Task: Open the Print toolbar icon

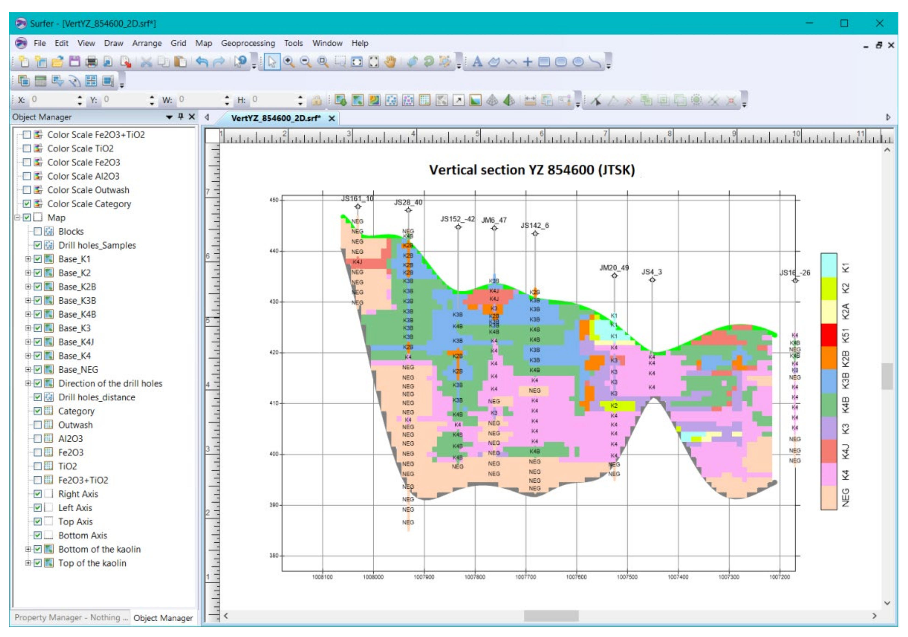Action: (x=91, y=62)
